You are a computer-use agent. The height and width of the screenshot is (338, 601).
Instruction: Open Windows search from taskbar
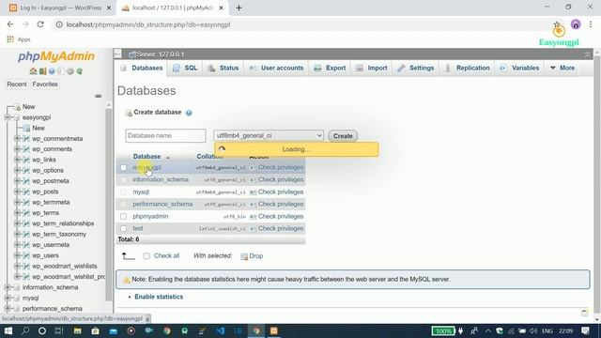25,330
